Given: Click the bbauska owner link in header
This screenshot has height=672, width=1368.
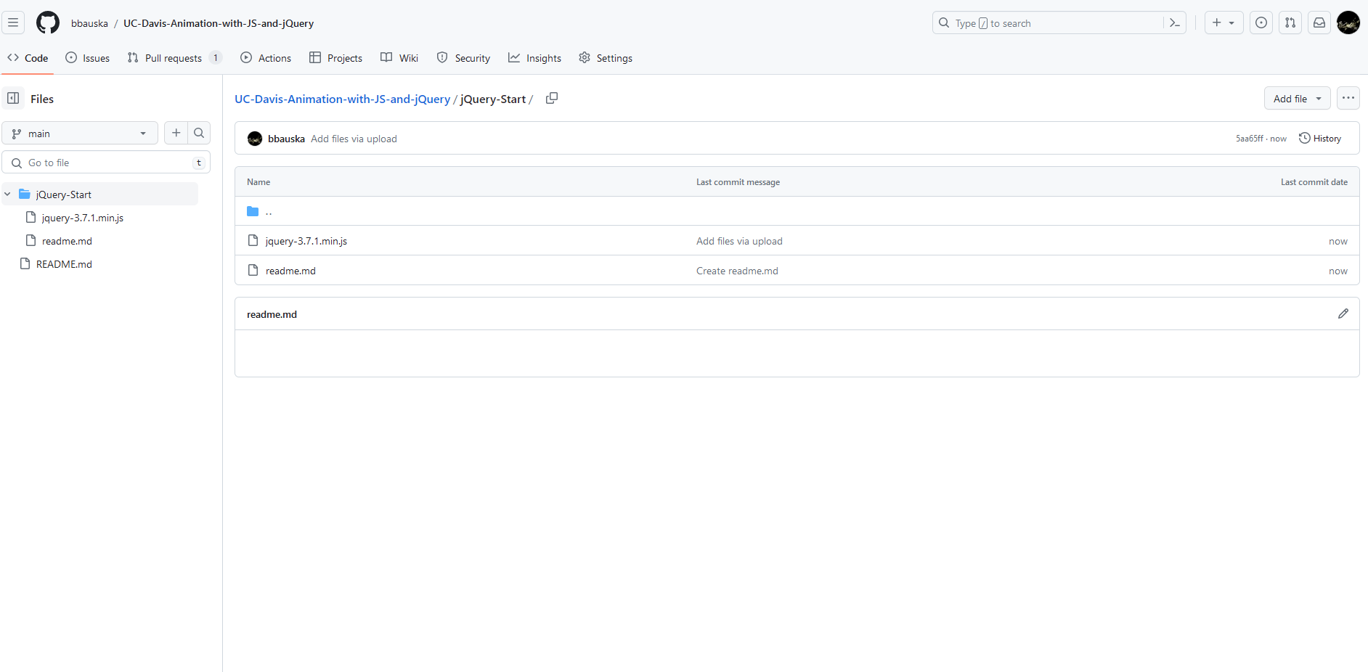Looking at the screenshot, I should pos(89,23).
